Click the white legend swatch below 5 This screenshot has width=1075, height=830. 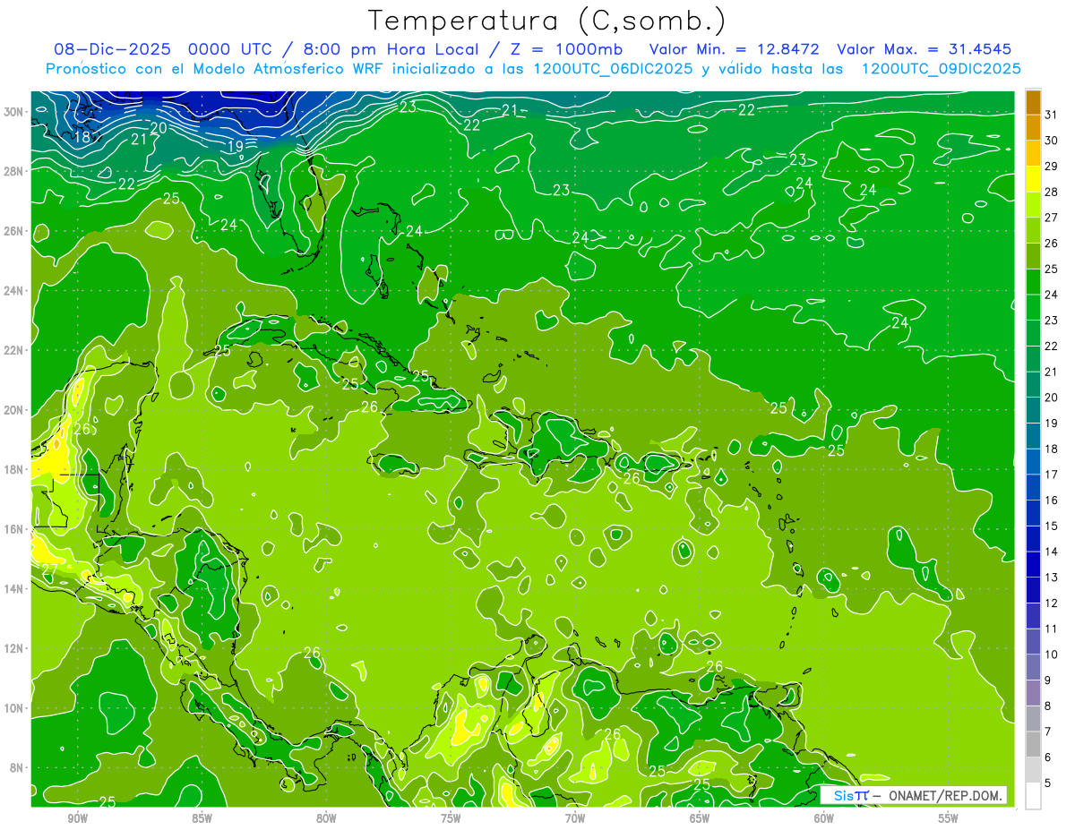click(1033, 796)
